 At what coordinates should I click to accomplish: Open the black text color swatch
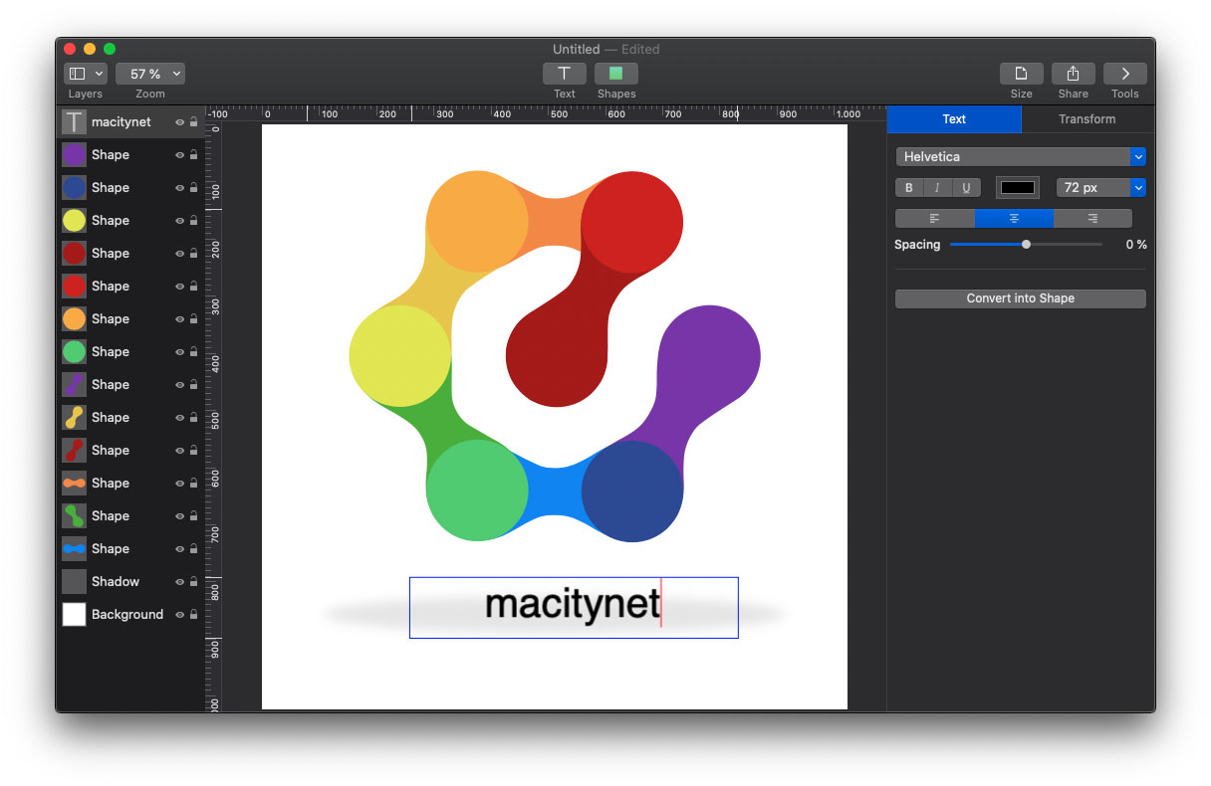coord(1018,188)
